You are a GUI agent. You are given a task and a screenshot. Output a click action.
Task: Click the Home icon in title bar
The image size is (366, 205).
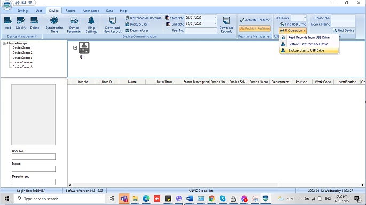[17, 3]
